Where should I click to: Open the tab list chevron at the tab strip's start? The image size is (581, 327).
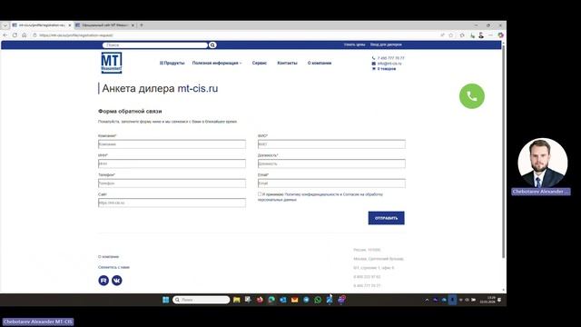5,25
